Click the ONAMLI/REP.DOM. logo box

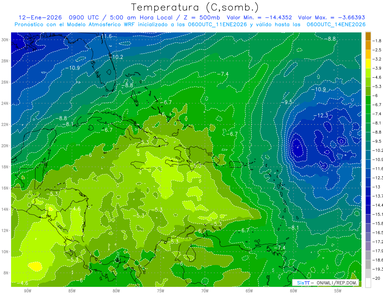pos(326,283)
